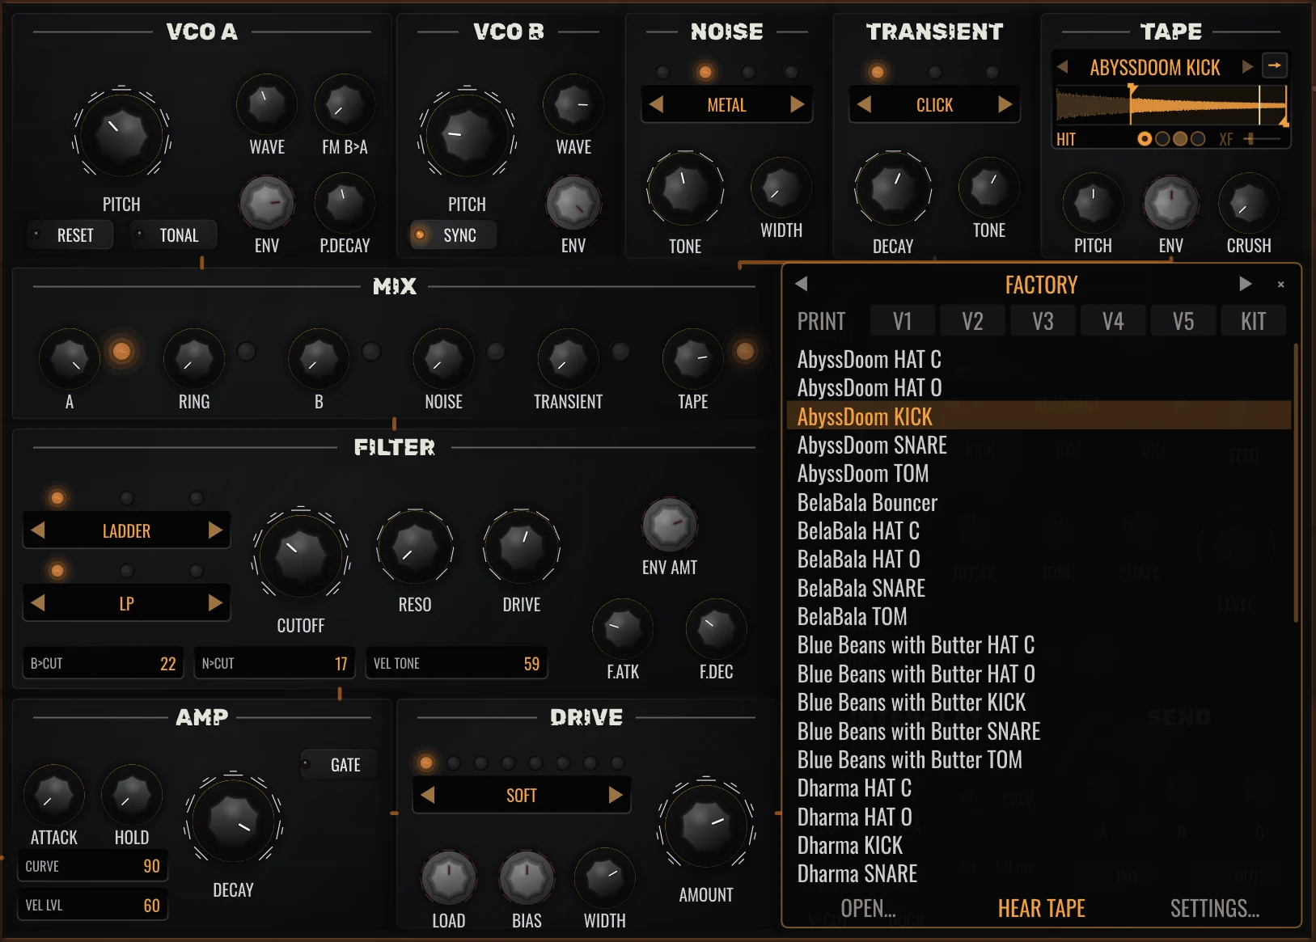
Task: Click the previous noise type arrow beside METAL
Action: point(656,104)
